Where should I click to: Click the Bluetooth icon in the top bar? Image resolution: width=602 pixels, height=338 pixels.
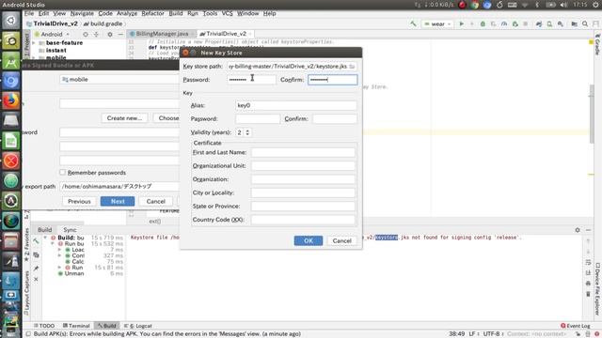coord(537,5)
